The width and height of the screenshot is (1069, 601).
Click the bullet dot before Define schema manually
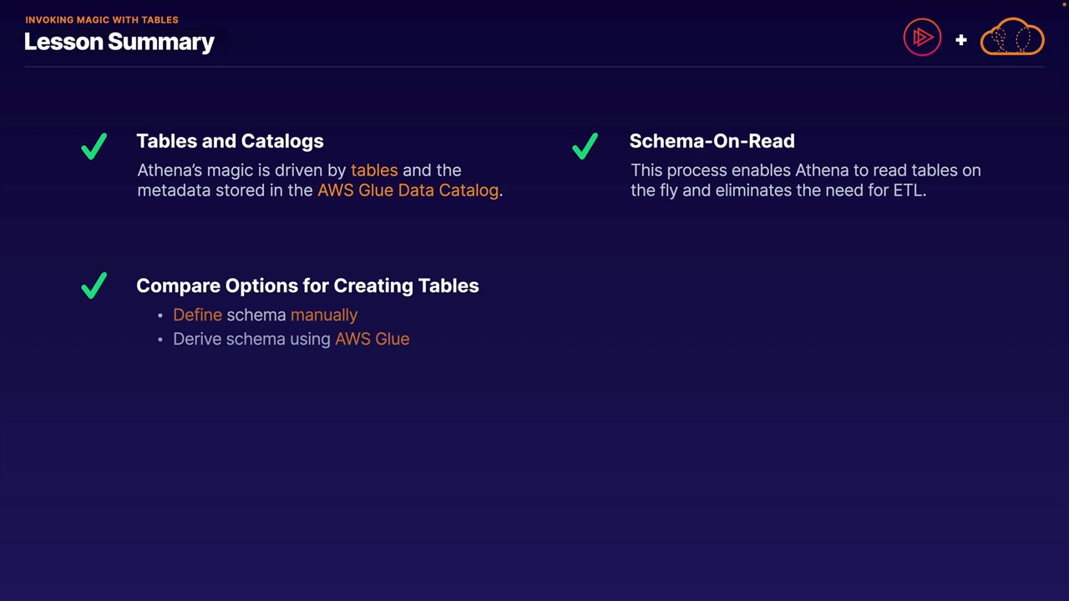tap(160, 316)
